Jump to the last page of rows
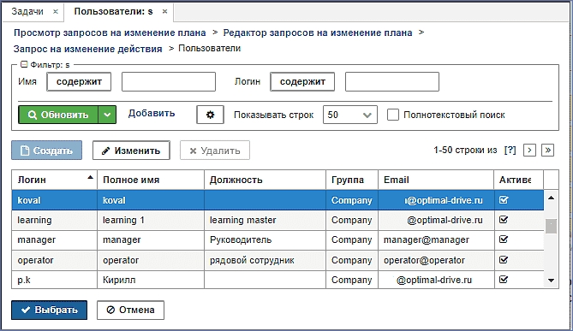The width and height of the screenshot is (573, 331). click(547, 150)
